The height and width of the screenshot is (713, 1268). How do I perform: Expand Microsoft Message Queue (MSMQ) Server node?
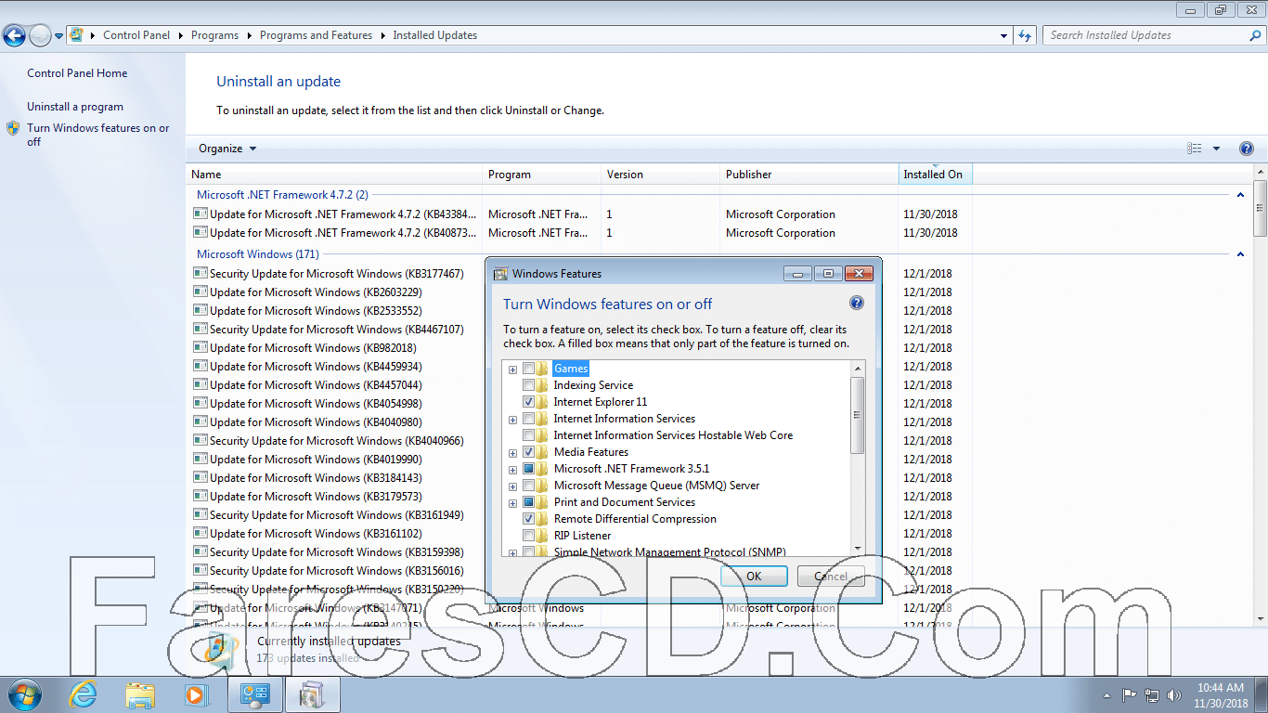pyautogui.click(x=512, y=486)
